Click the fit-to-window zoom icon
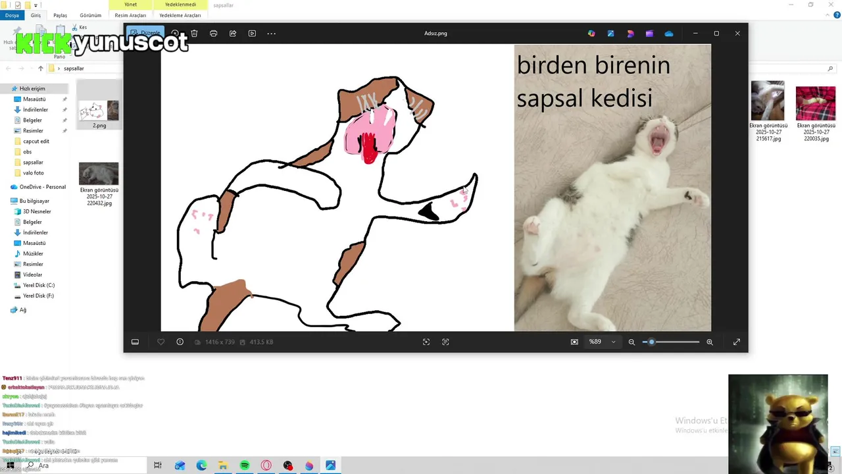 (x=574, y=342)
